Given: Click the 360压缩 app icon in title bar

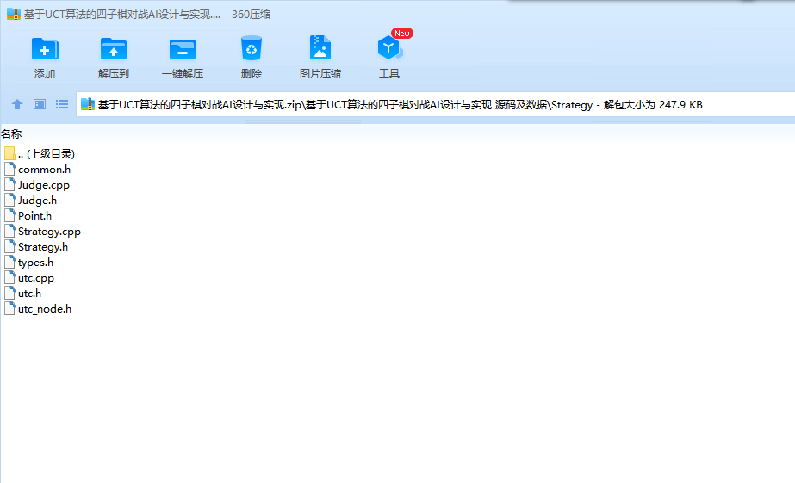Looking at the screenshot, I should tap(13, 14).
